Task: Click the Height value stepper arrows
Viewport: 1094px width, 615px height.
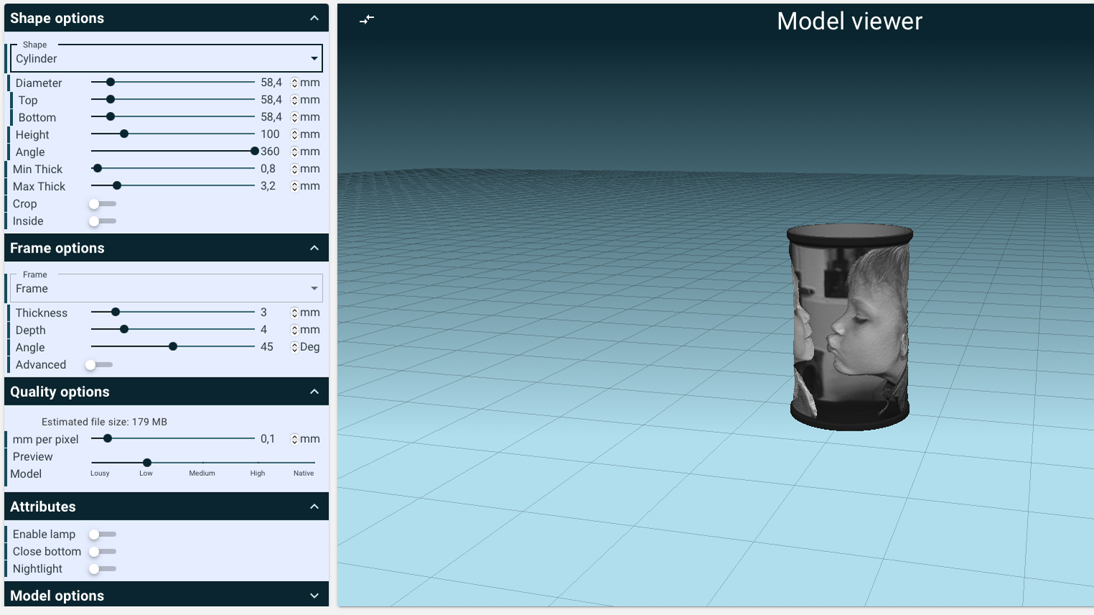Action: pos(294,135)
